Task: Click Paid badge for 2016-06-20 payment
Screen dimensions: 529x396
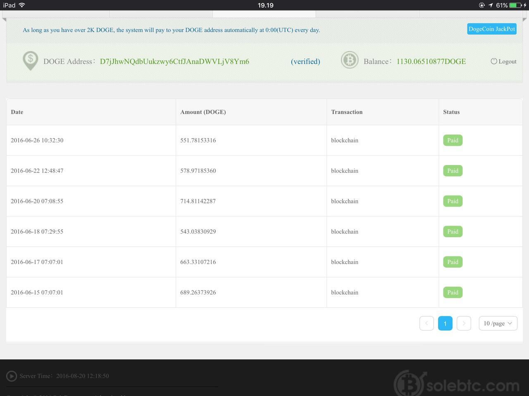Action: (453, 201)
